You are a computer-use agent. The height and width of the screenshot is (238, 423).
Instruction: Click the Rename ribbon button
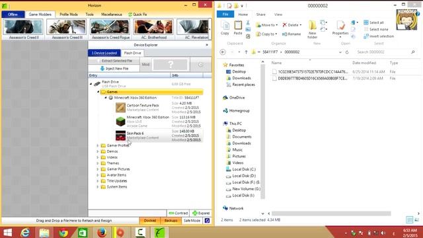[x=291, y=34]
